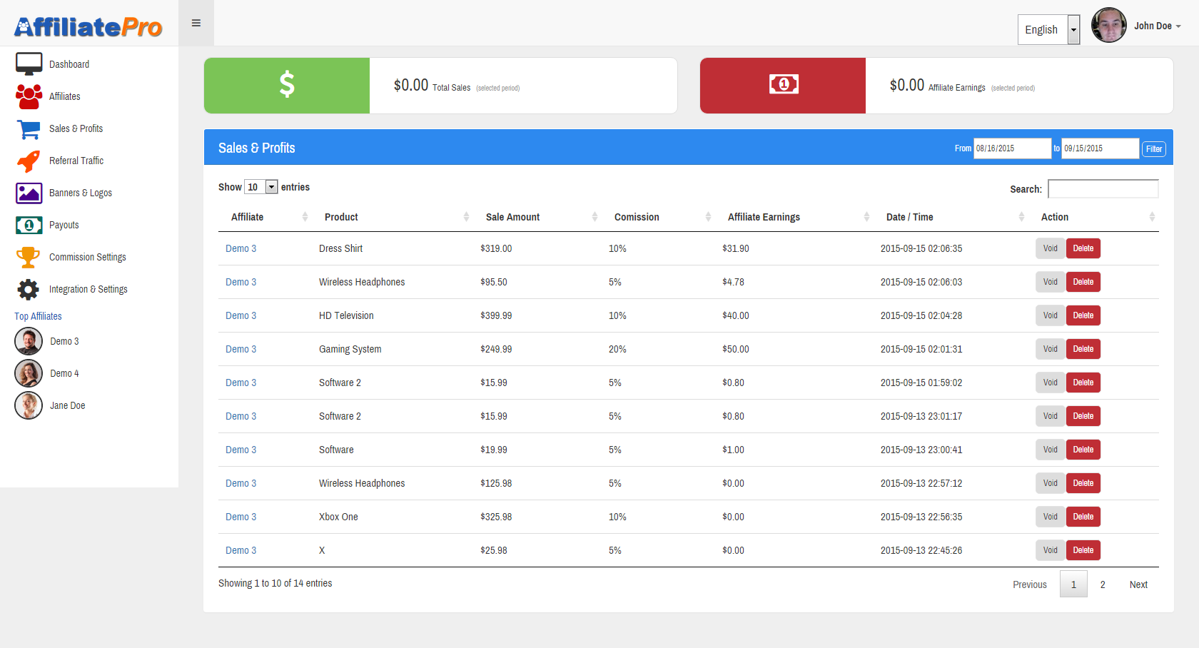Click the Payouts money icon
This screenshot has width=1199, height=648.
pos(29,226)
